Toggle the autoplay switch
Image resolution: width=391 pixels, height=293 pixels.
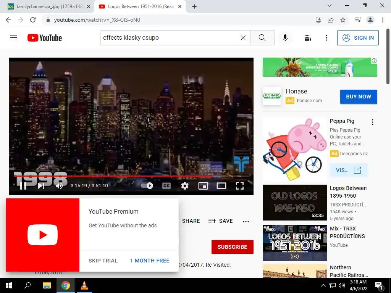click(147, 186)
